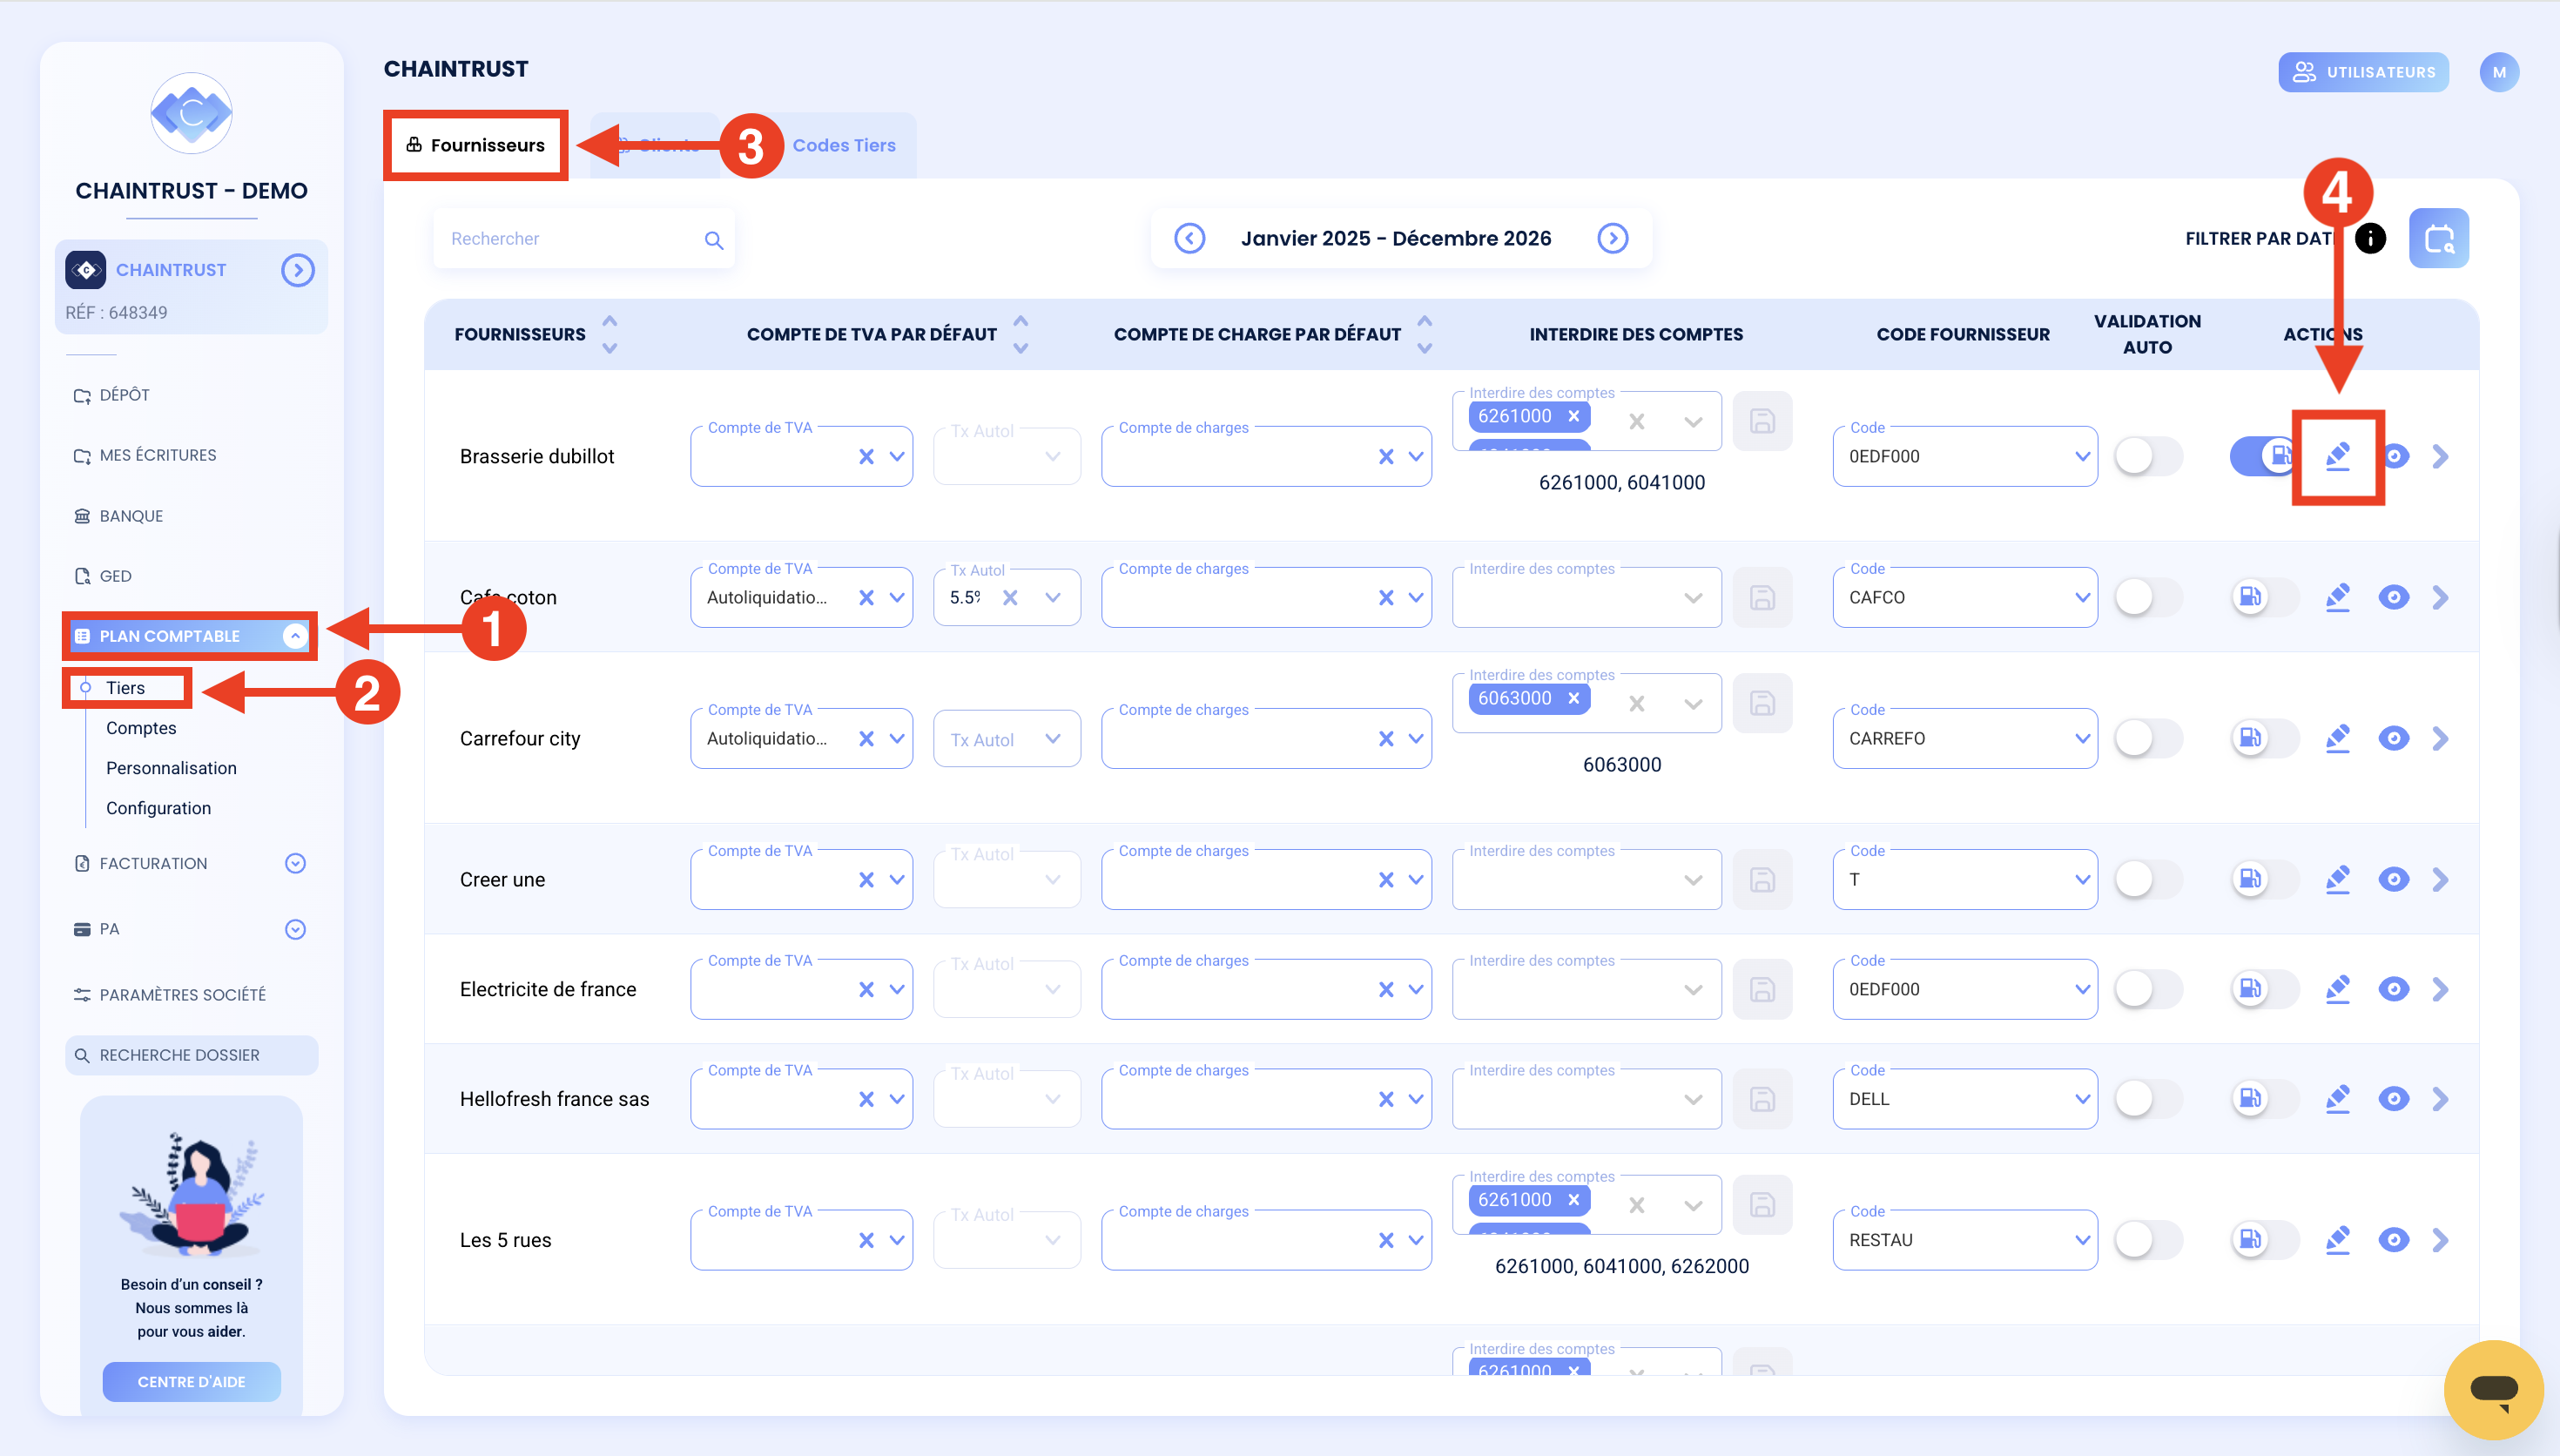This screenshot has width=2560, height=1456.
Task: Go to previous period arrow
Action: (x=1189, y=238)
